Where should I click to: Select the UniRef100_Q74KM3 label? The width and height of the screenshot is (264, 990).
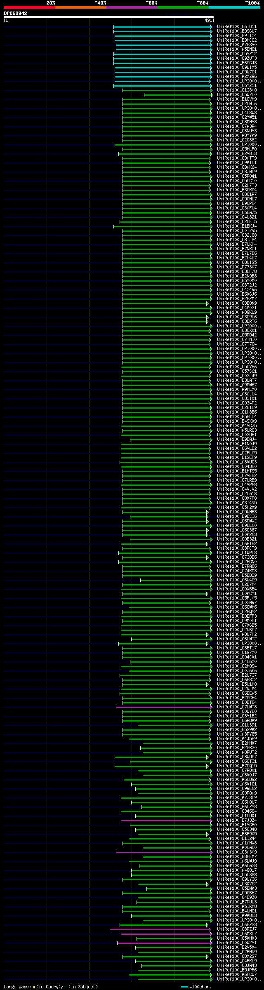tap(237, 571)
